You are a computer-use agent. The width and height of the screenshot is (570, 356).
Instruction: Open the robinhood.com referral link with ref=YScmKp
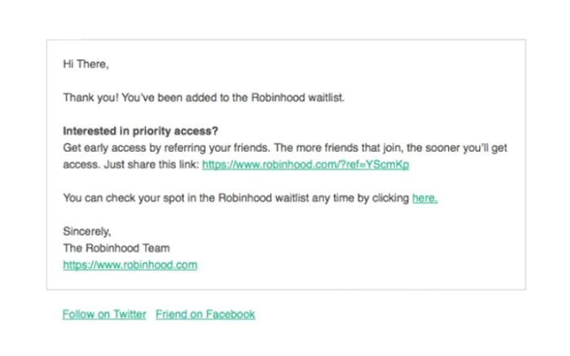pyautogui.click(x=305, y=165)
